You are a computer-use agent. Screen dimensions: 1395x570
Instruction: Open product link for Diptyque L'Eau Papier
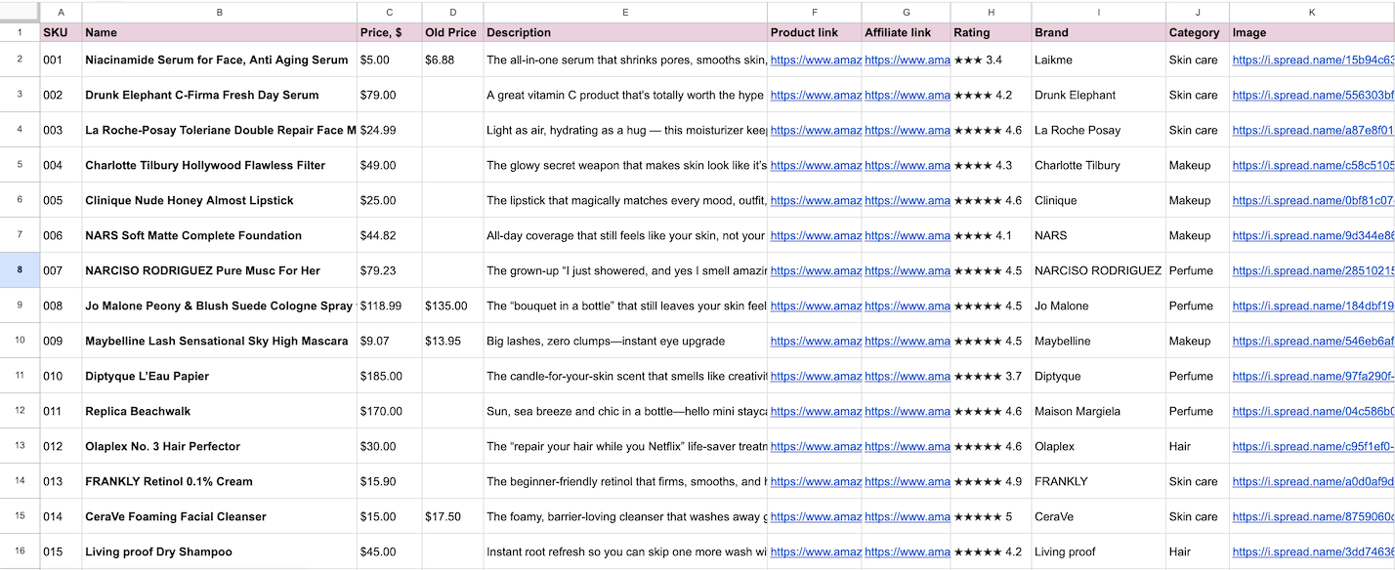tap(816, 376)
